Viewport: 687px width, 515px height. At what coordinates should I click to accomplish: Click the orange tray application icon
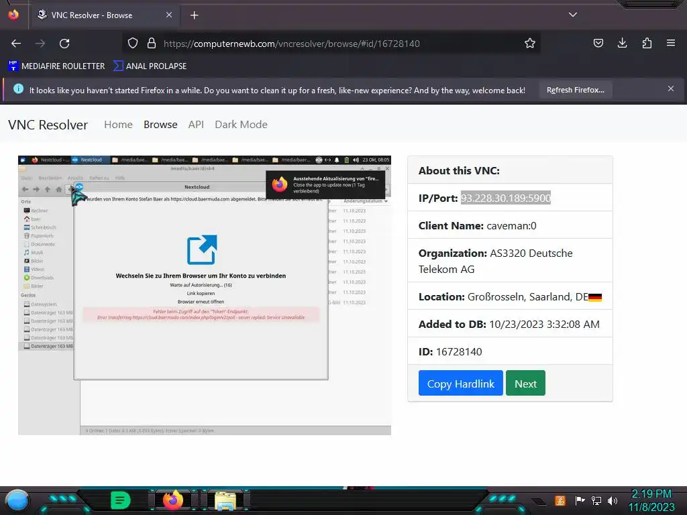pyautogui.click(x=560, y=500)
